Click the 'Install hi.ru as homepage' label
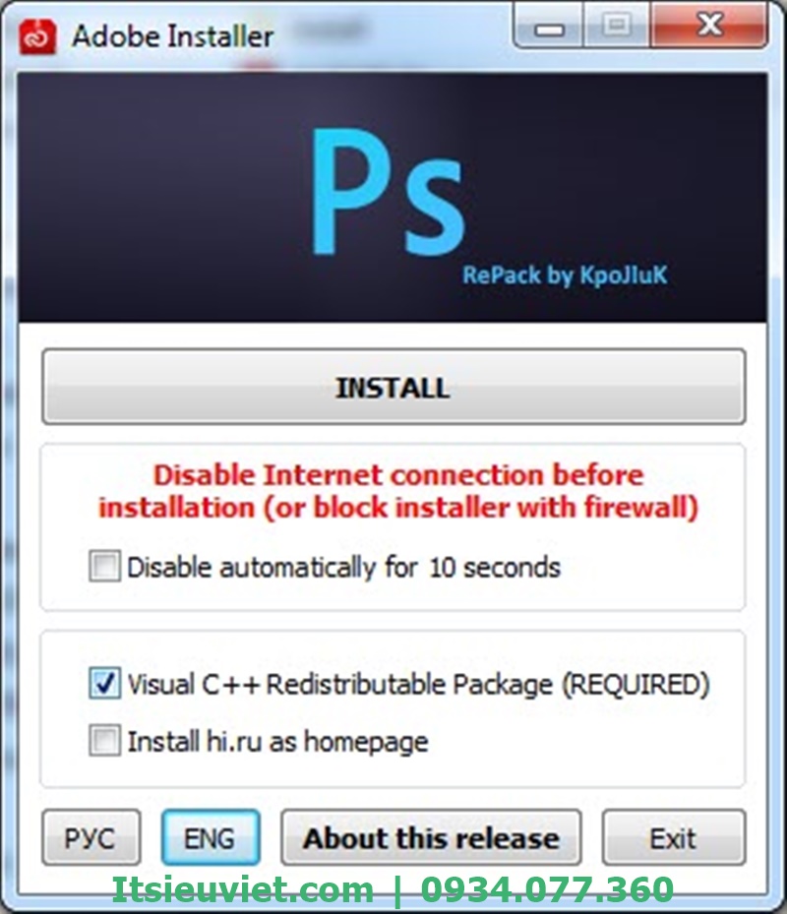Image resolution: width=787 pixels, height=914 pixels. pos(278,742)
